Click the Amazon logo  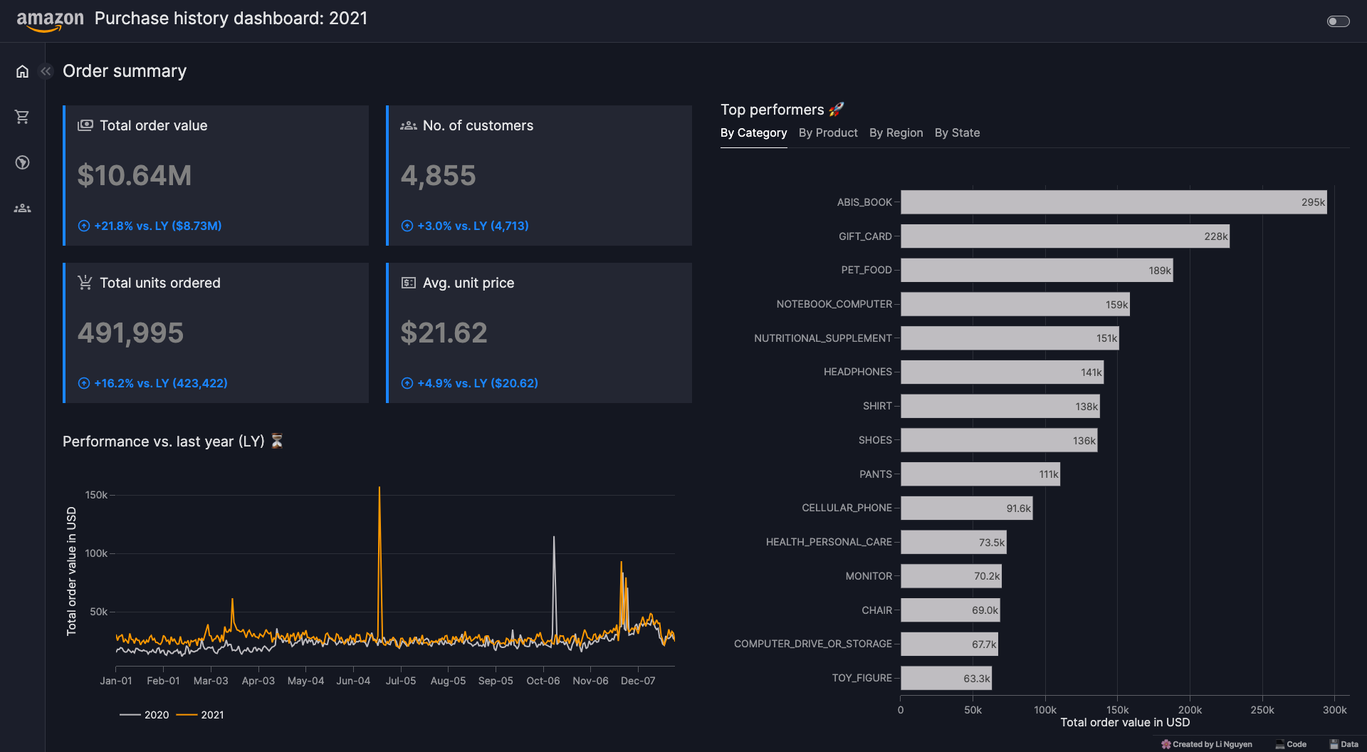pyautogui.click(x=50, y=20)
